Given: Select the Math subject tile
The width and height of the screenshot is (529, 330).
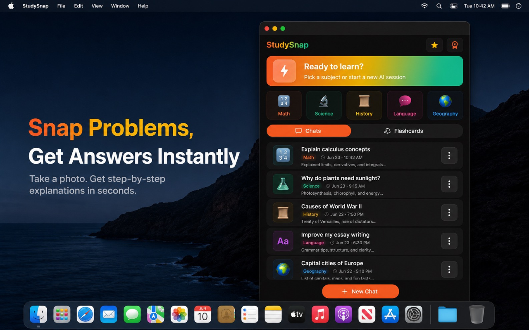Looking at the screenshot, I should point(284,105).
